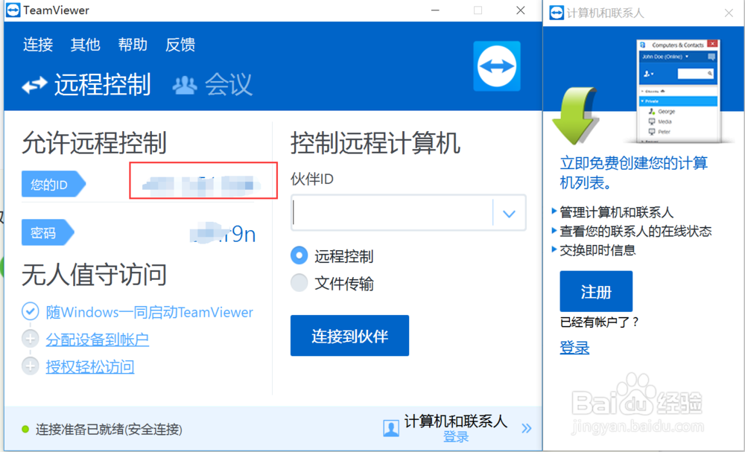Click the 控制远程计算机 heading
The image size is (745, 452).
(375, 142)
